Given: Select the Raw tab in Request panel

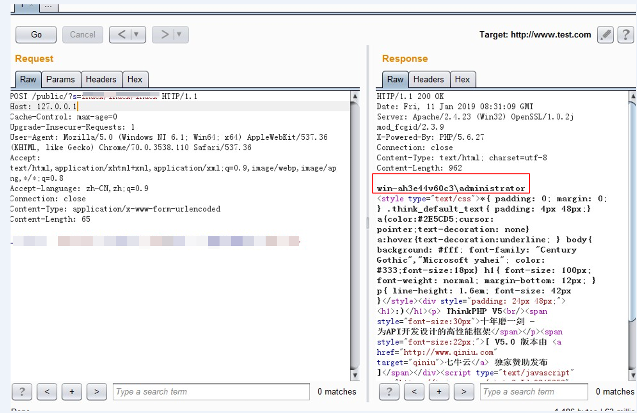Looking at the screenshot, I should tap(28, 80).
